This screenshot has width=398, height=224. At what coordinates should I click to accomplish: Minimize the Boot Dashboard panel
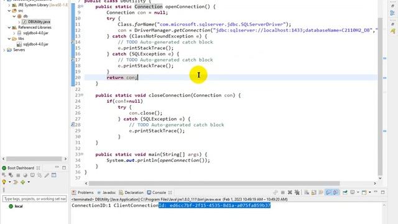(57, 167)
